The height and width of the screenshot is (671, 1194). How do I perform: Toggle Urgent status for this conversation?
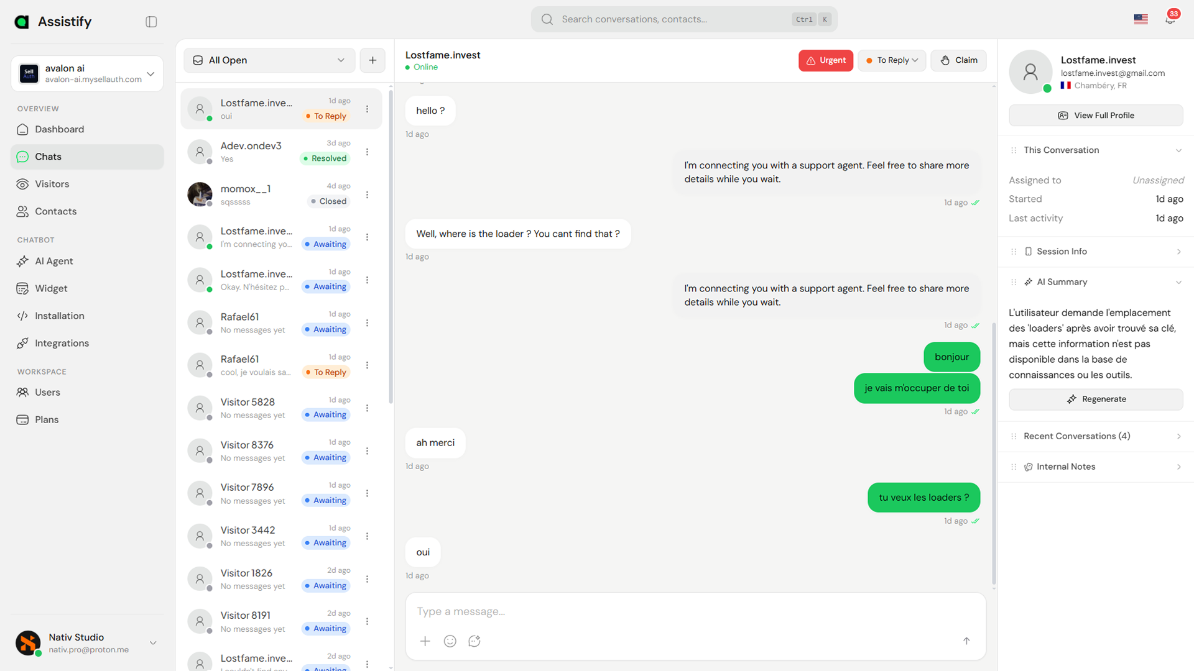coord(825,60)
